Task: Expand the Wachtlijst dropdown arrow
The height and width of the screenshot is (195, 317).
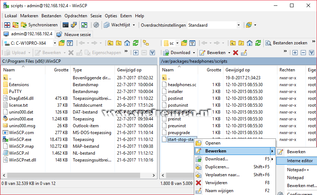Action: point(134,25)
